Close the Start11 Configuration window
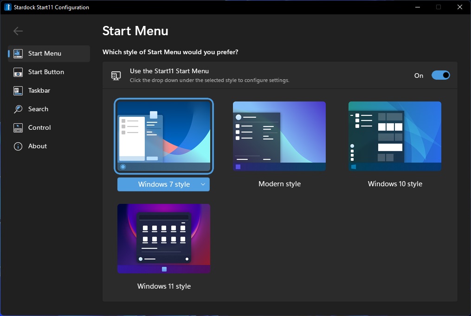Viewport: 471px width, 316px height. pyautogui.click(x=459, y=7)
